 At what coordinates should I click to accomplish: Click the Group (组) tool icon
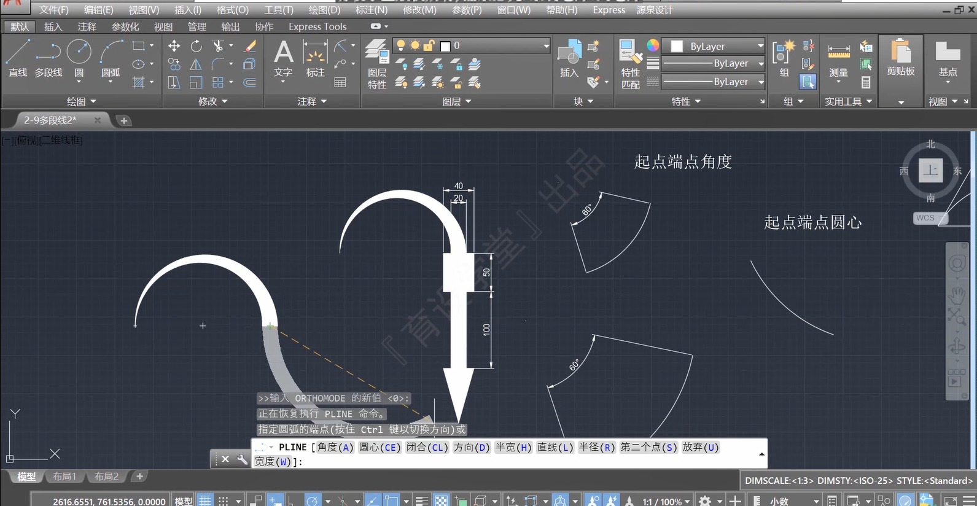click(784, 59)
